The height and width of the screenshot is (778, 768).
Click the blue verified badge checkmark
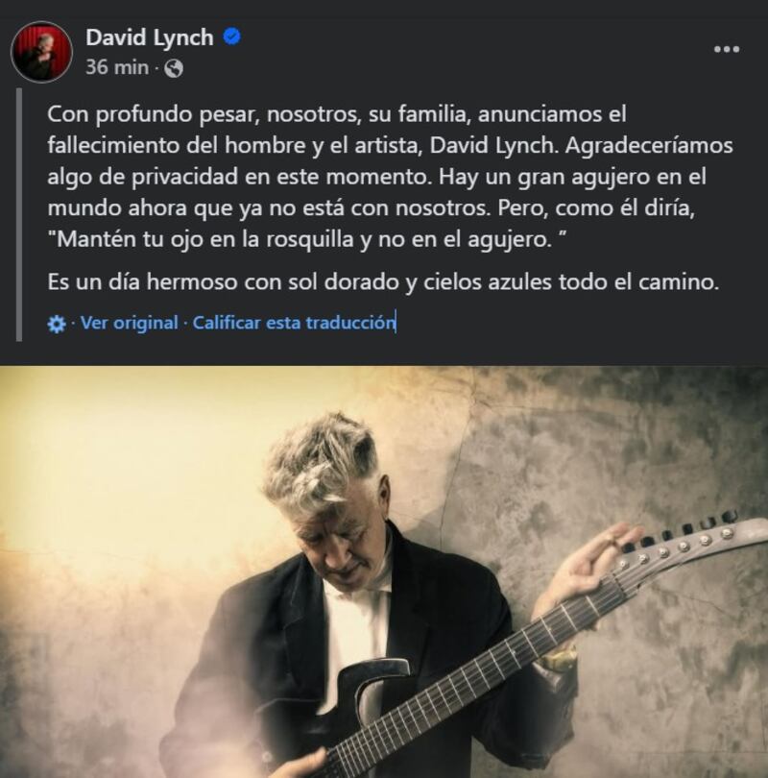pos(232,36)
